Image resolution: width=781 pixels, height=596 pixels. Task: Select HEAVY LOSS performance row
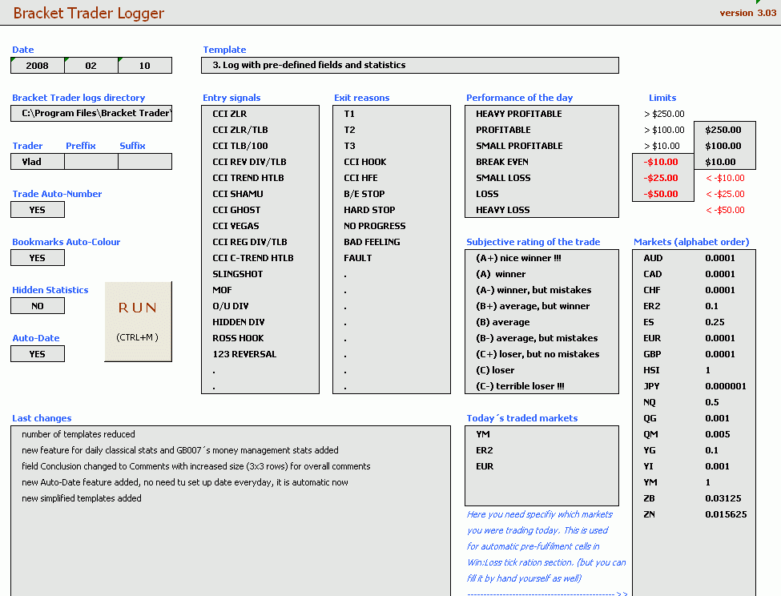pos(542,210)
